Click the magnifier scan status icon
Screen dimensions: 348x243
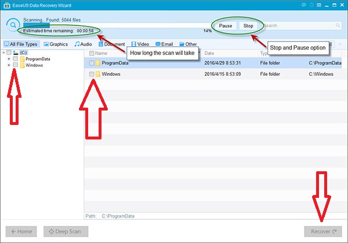[13, 25]
